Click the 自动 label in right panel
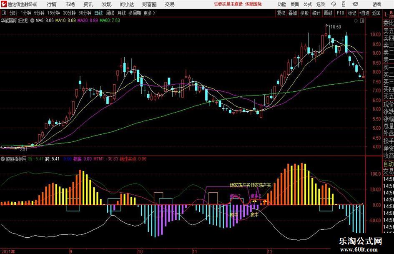The height and width of the screenshot is (254, 394). tap(389, 164)
